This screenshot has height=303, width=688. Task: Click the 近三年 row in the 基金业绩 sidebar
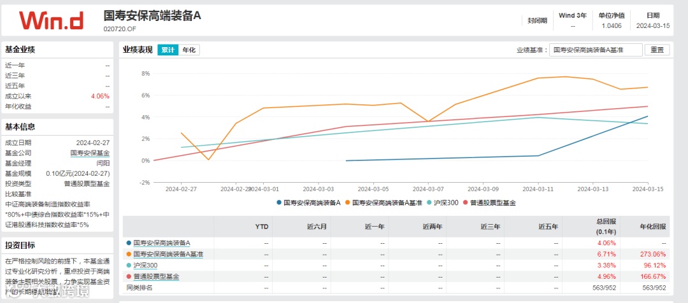[57, 76]
